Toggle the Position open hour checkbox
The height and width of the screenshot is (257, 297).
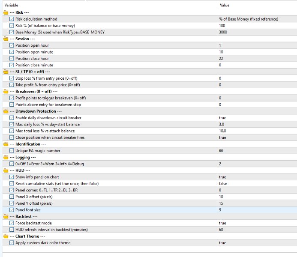click(x=11, y=45)
